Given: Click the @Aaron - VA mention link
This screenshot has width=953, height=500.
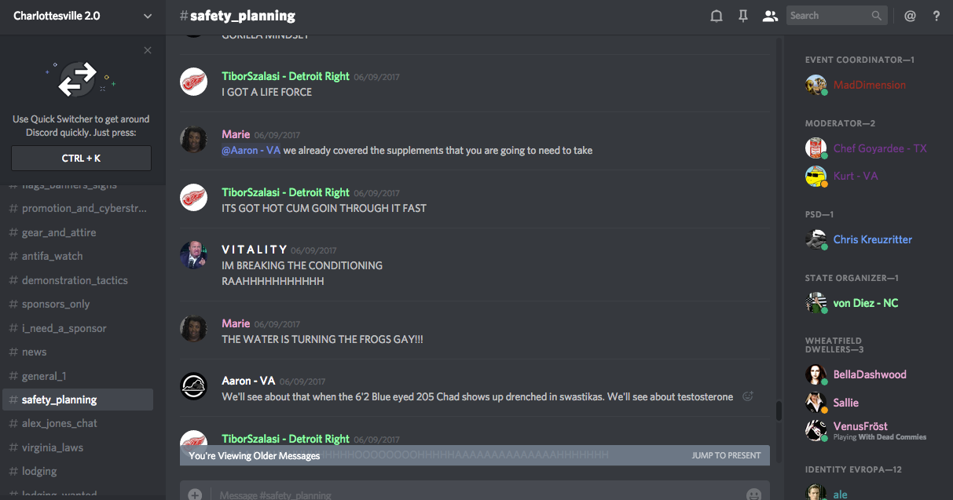Looking at the screenshot, I should (251, 150).
